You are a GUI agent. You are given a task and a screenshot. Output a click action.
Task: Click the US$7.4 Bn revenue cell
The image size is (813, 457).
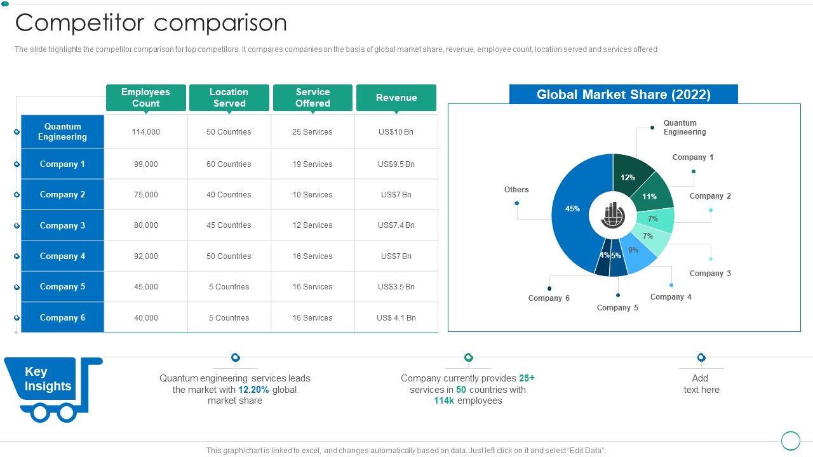[x=396, y=225]
